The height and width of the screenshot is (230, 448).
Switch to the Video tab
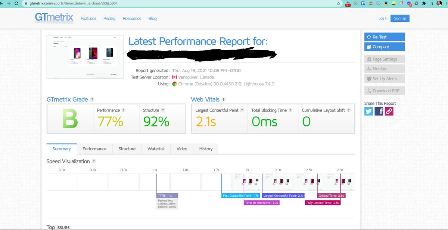pos(182,149)
